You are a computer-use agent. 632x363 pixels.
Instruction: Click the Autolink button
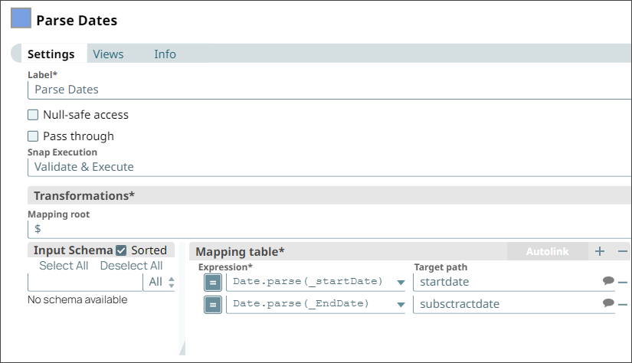[548, 251]
